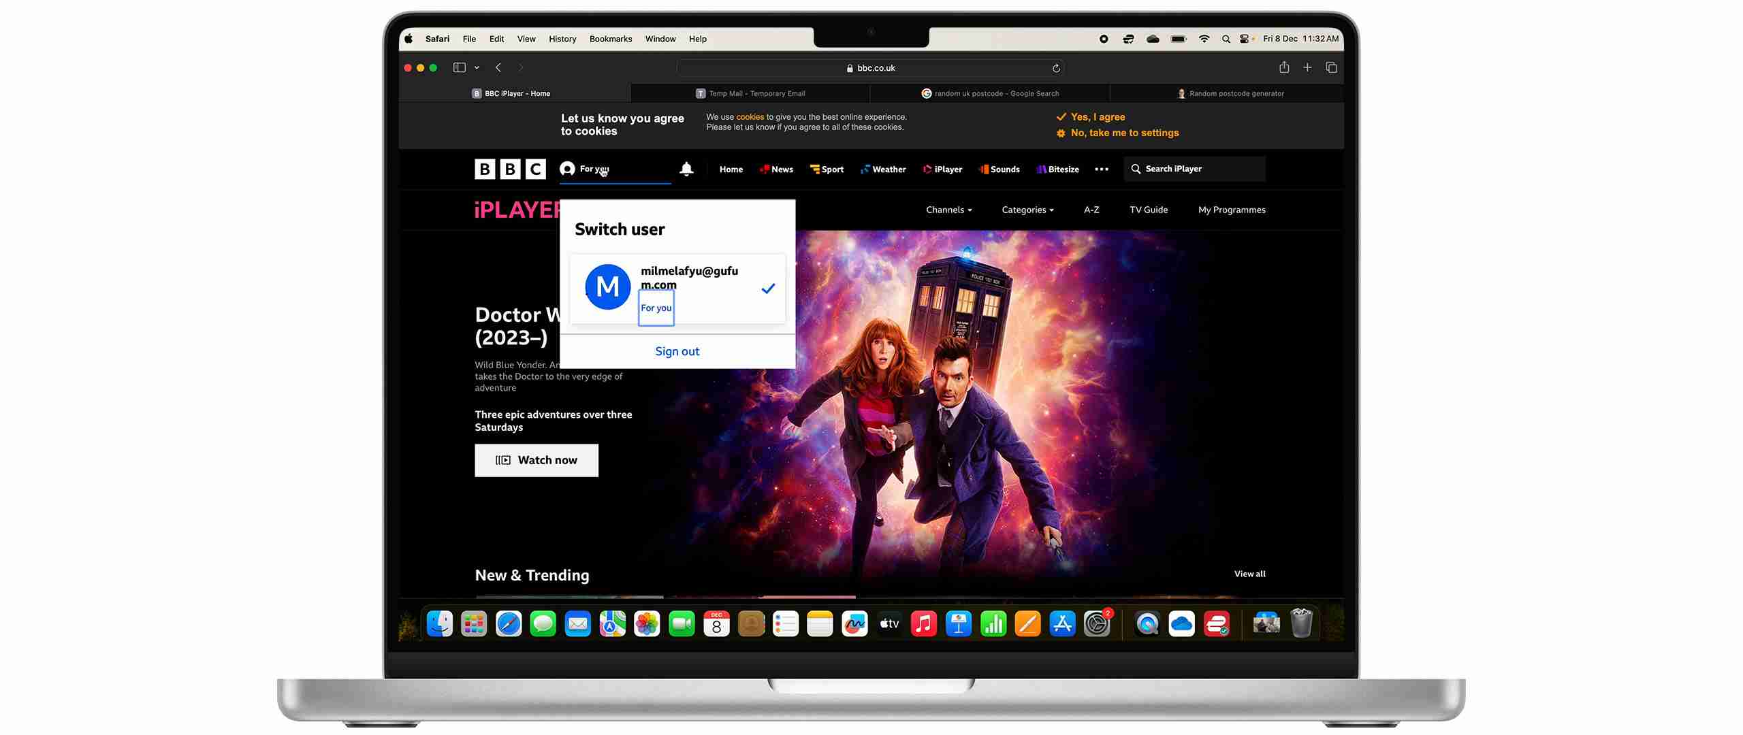Open iPlayer in BBC navigation
The height and width of the screenshot is (735, 1743).
942,169
